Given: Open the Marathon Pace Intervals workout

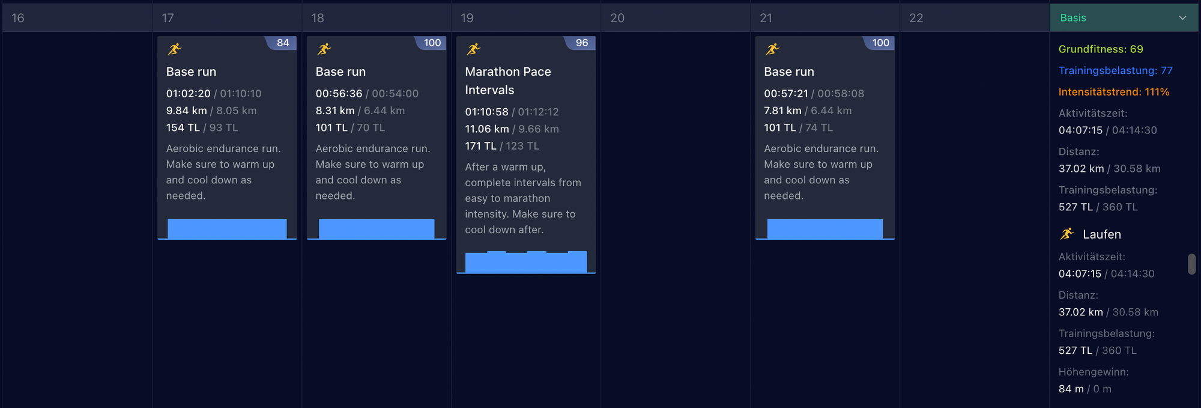Looking at the screenshot, I should (x=507, y=81).
